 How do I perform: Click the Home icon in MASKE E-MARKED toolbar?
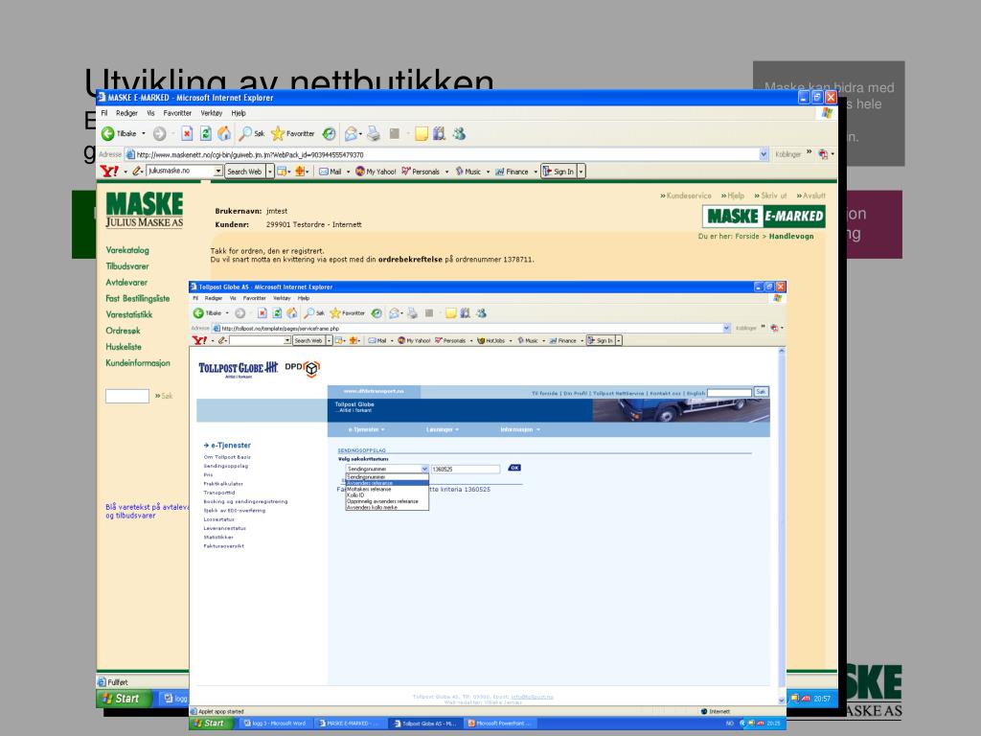click(x=224, y=133)
